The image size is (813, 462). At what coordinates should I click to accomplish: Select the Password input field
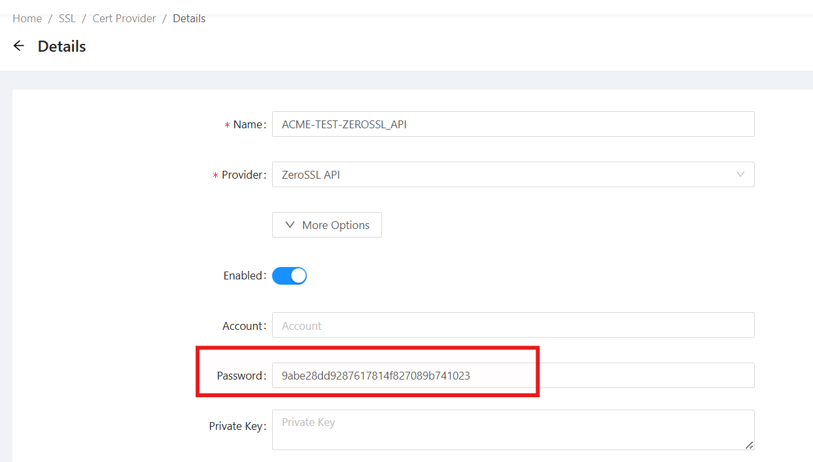pyautogui.click(x=513, y=376)
